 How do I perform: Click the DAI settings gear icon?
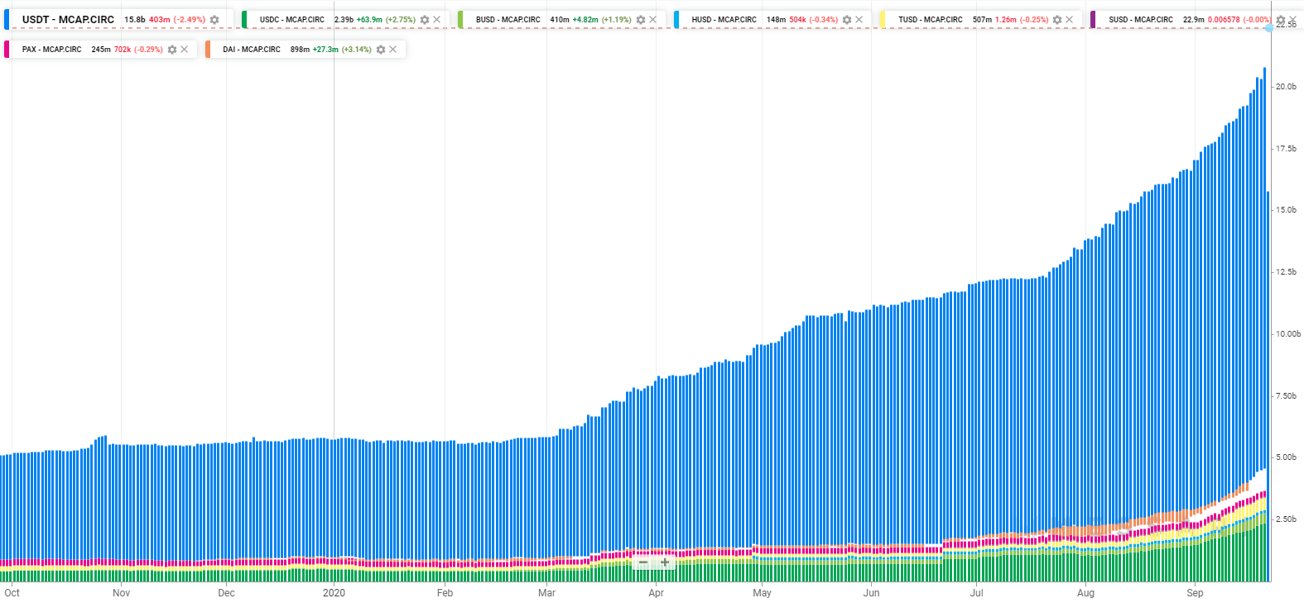(381, 50)
